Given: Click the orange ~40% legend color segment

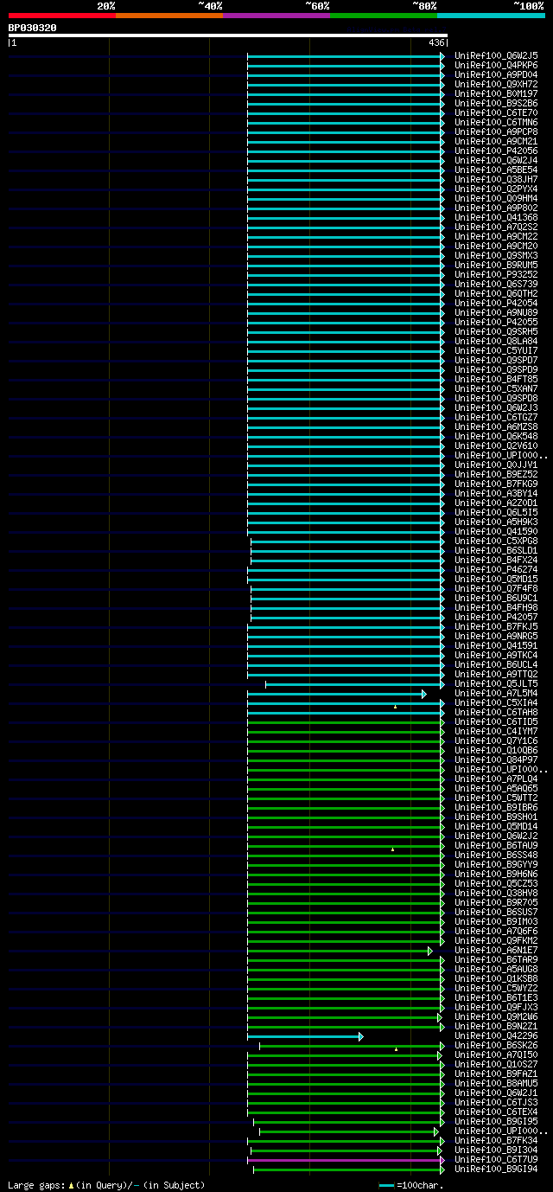Looking at the screenshot, I should (168, 16).
